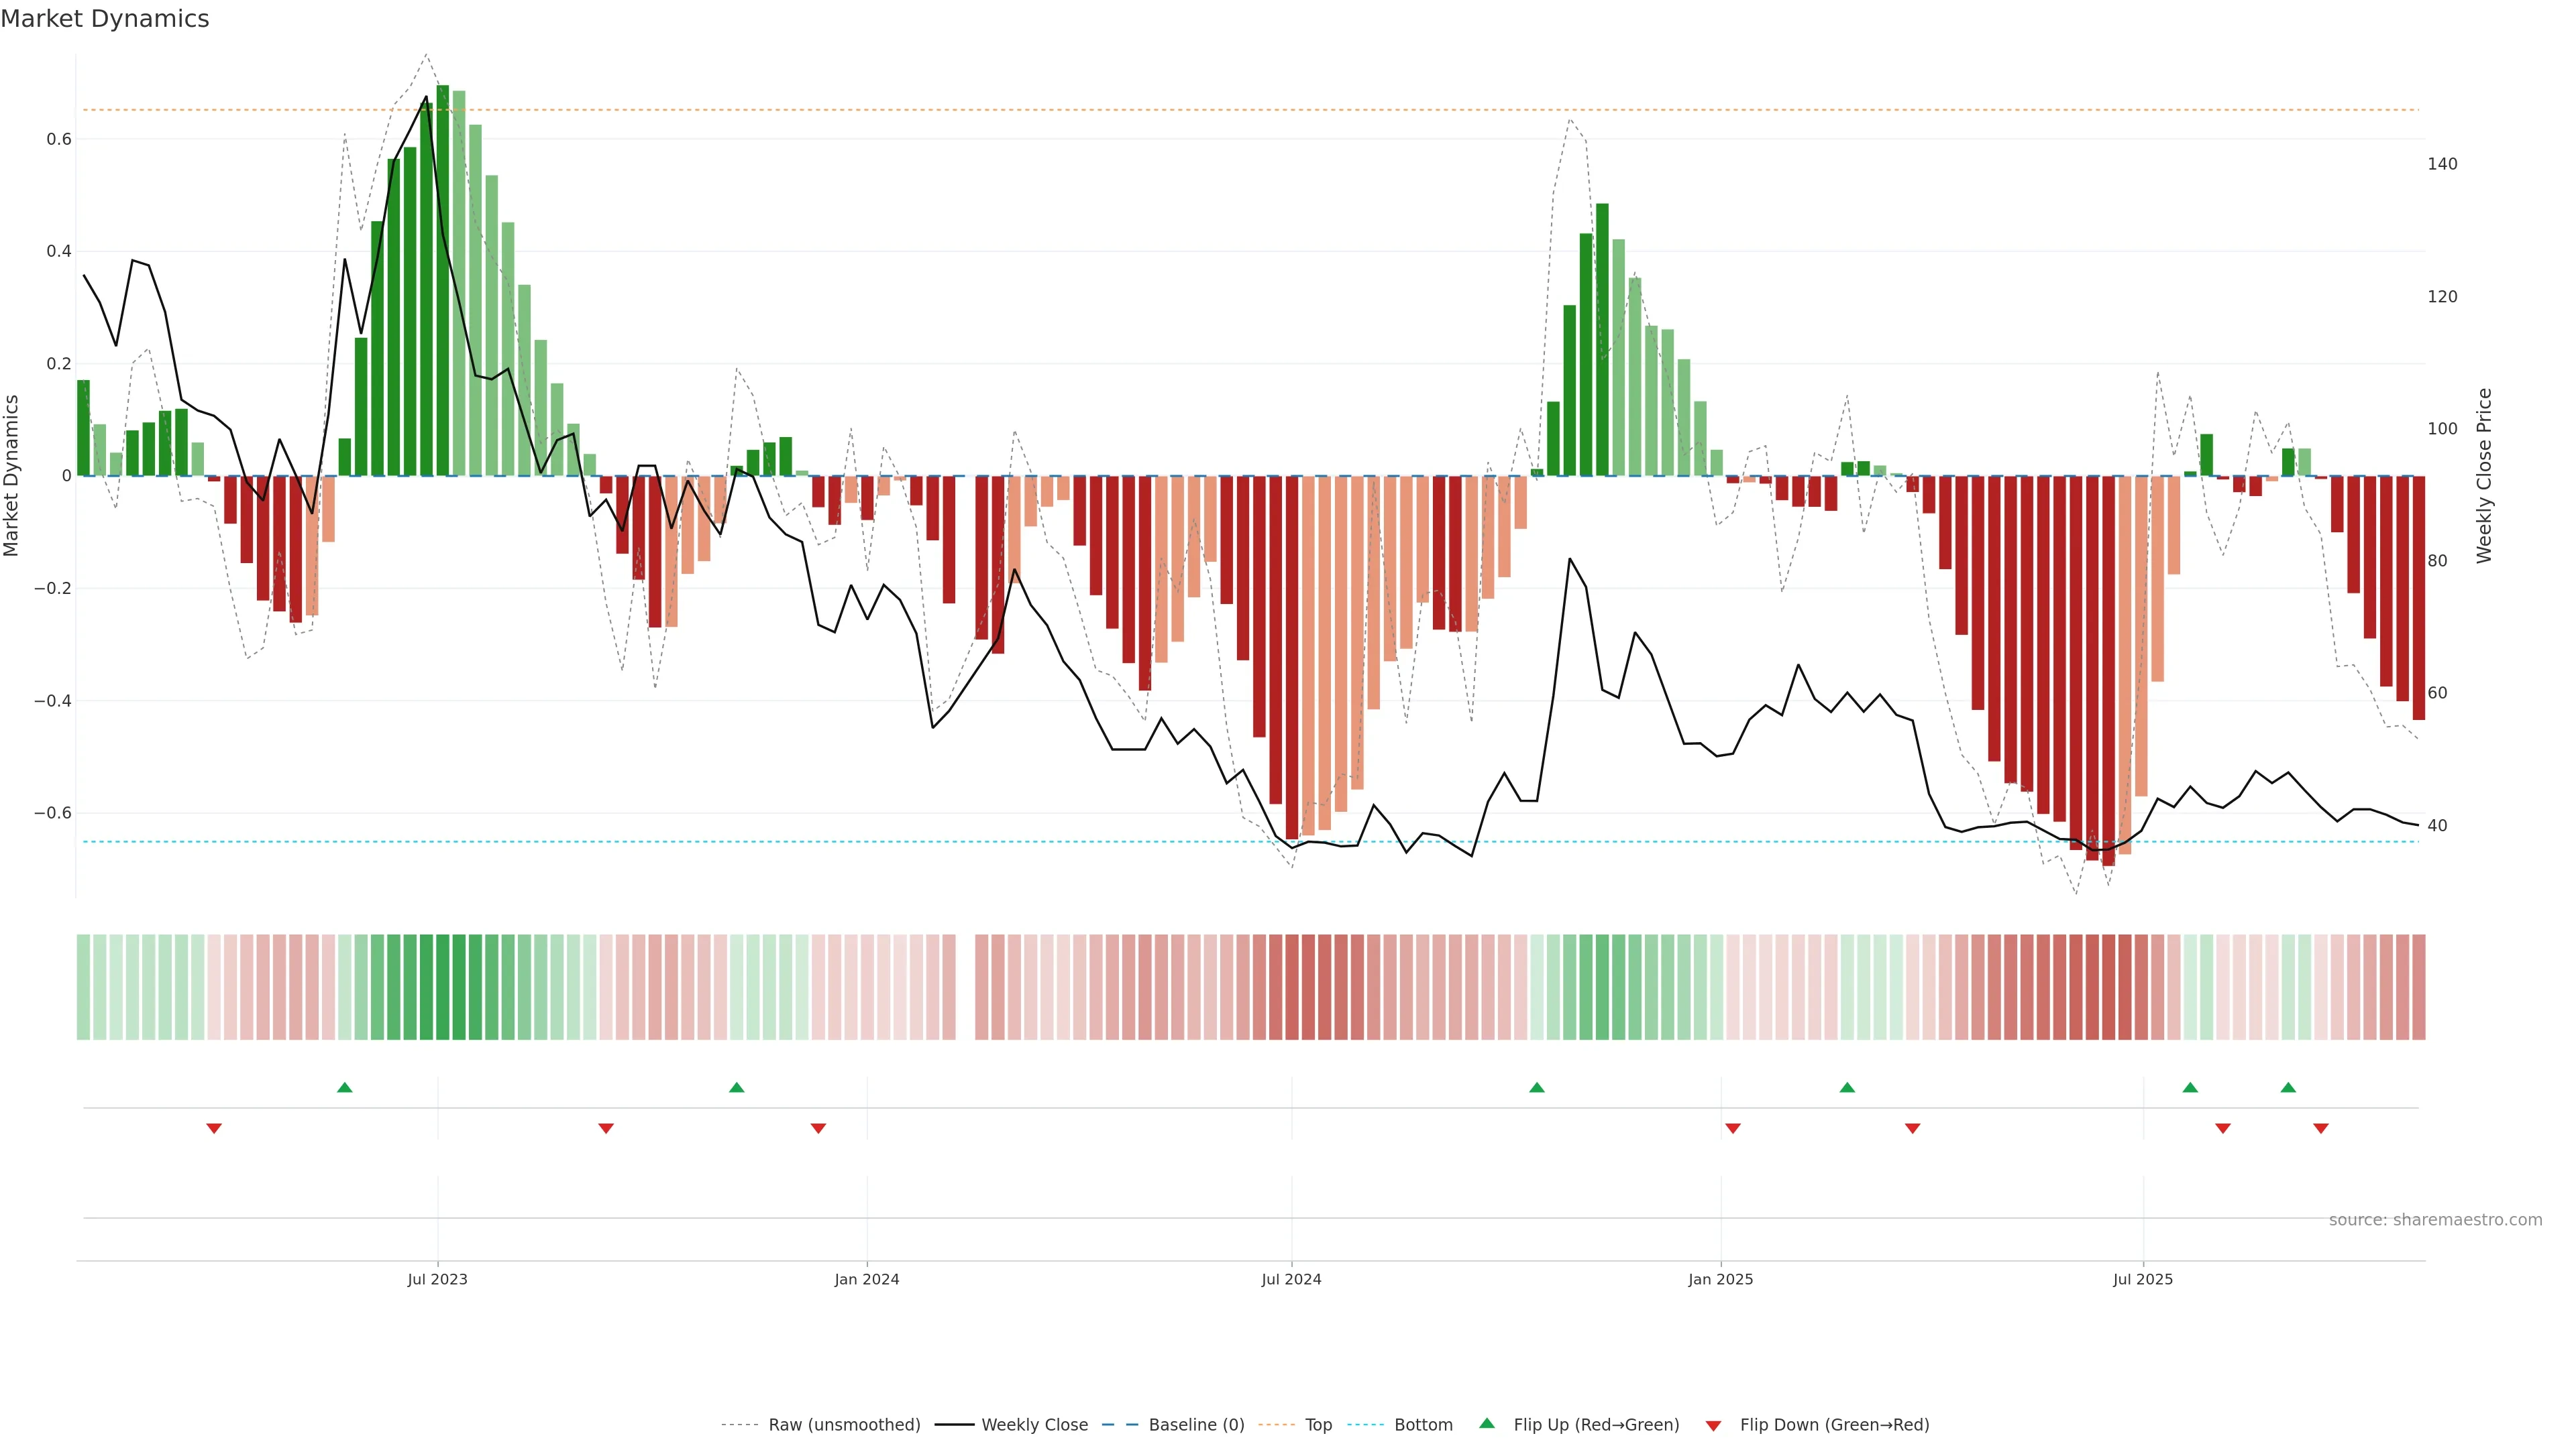
Task: Click the Market Dynamics chart title
Action: click(x=105, y=19)
